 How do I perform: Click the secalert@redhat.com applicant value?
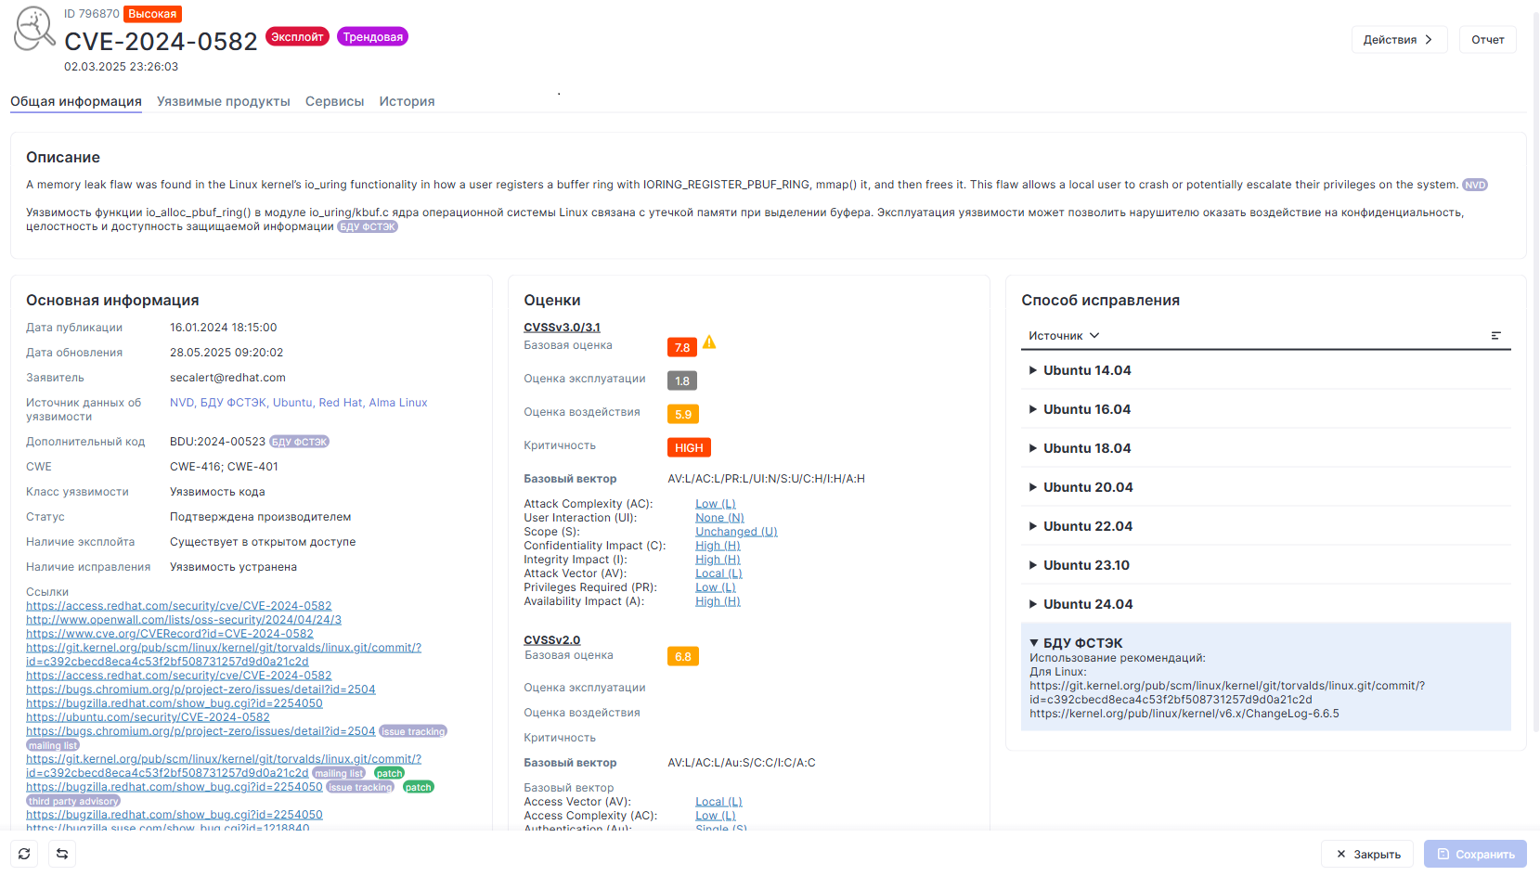click(x=227, y=378)
